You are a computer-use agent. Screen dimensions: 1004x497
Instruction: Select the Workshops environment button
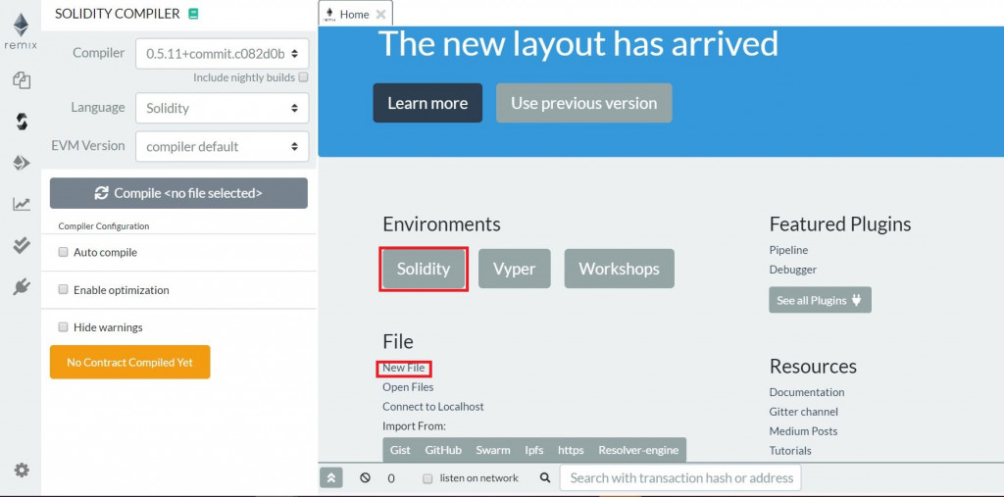click(620, 269)
